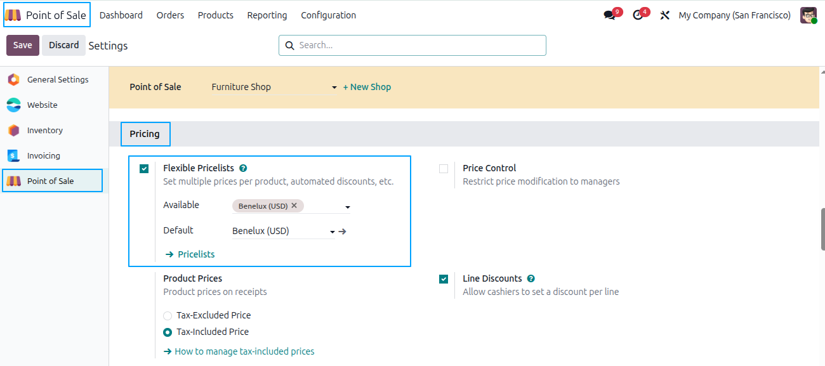The image size is (825, 366).
Task: Open the conversations chat bubble icon
Action: point(609,15)
